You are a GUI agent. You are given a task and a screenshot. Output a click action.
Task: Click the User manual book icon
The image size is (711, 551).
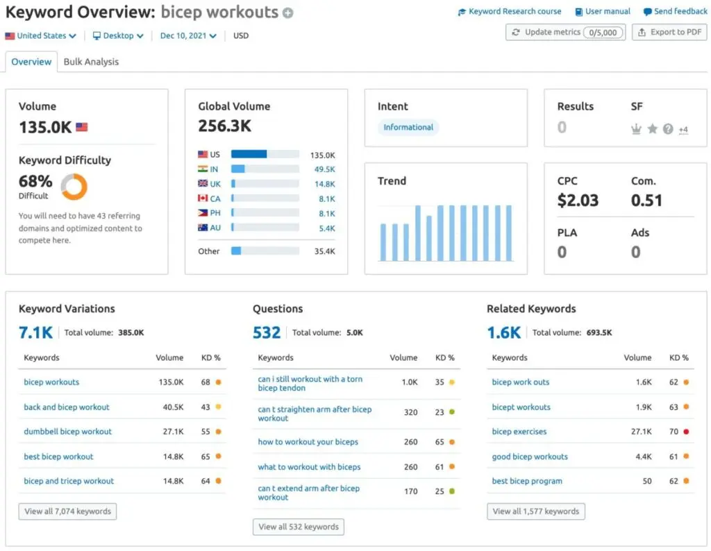[x=578, y=12]
